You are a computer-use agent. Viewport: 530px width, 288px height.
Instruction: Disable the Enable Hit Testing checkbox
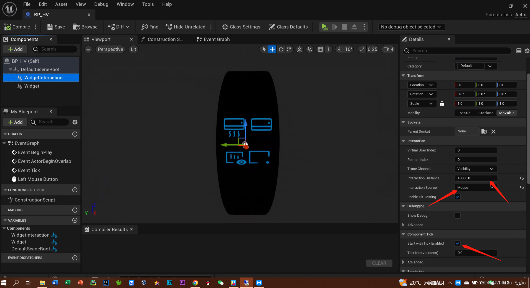(x=457, y=197)
